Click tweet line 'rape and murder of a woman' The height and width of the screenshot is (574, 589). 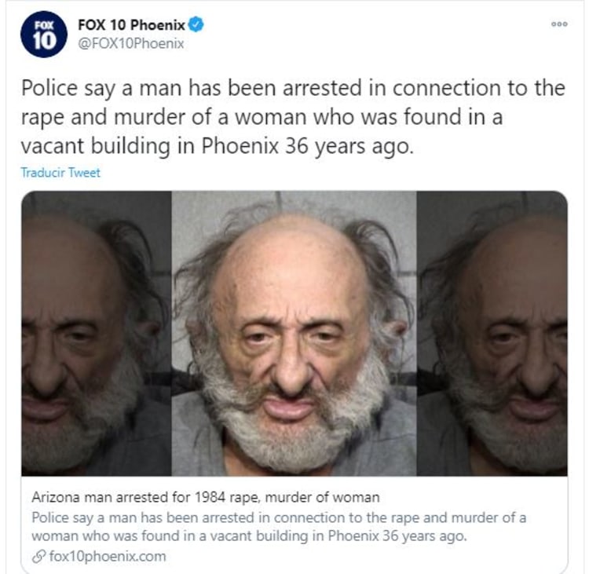[x=262, y=118]
